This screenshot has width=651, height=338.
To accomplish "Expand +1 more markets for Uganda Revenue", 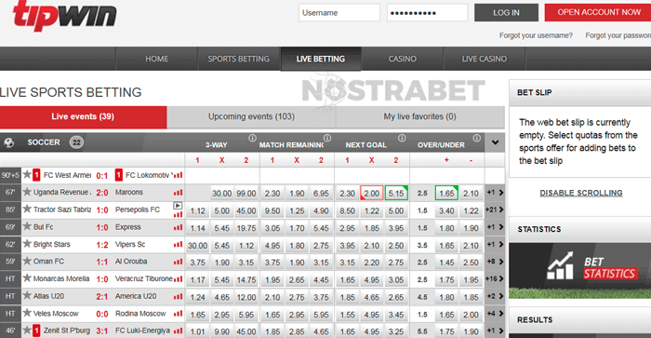I will [x=495, y=193].
